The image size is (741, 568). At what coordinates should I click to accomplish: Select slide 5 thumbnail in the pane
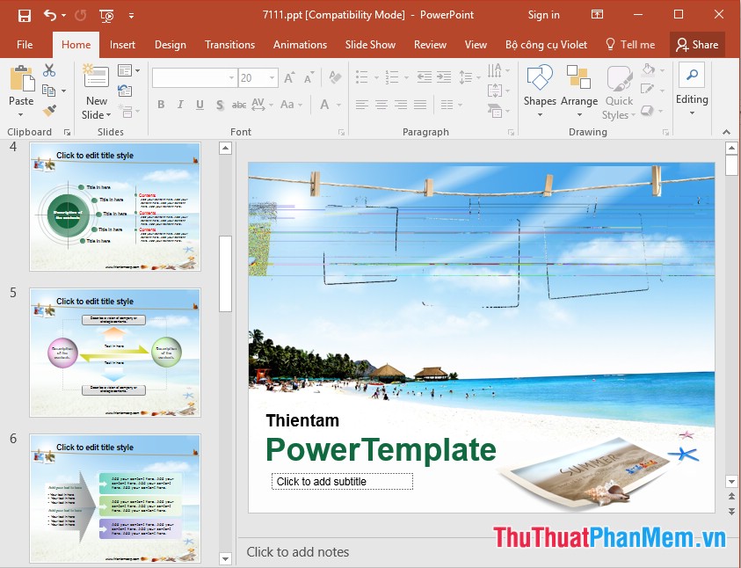click(114, 353)
